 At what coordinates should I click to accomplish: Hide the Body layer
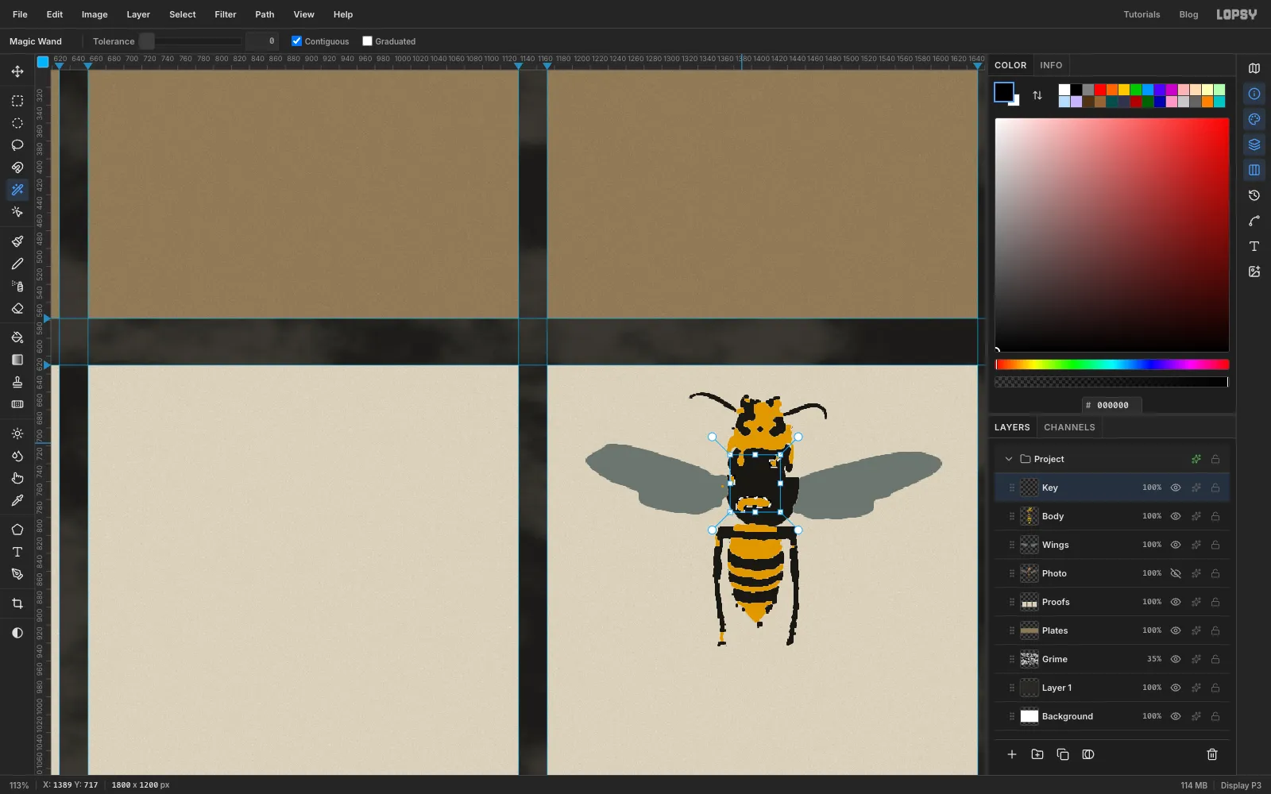point(1176,516)
